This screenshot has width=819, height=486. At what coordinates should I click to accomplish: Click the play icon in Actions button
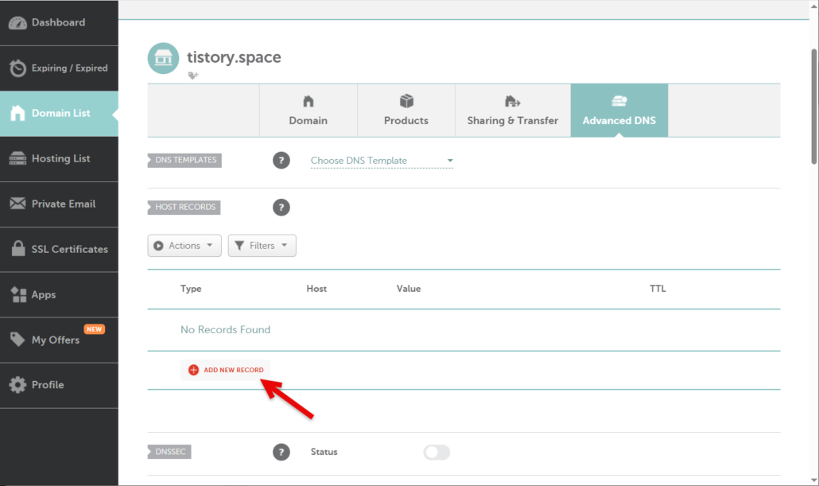[x=158, y=246]
